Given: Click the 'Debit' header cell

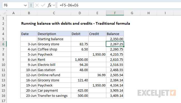Looking at the screenshot, I should click(x=80, y=34).
